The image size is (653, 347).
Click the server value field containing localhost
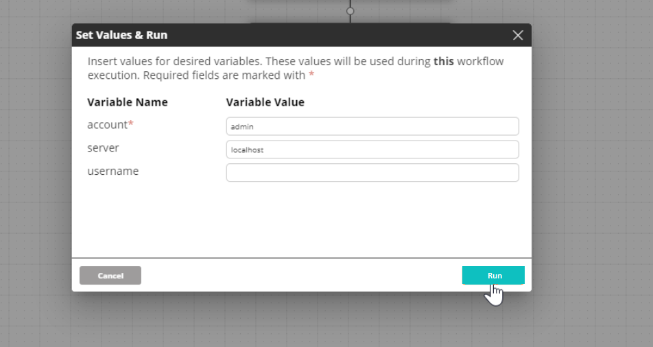[x=372, y=149]
